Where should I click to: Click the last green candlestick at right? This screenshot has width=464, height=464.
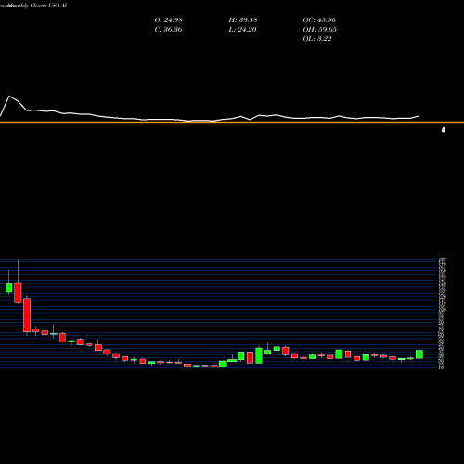tap(419, 354)
